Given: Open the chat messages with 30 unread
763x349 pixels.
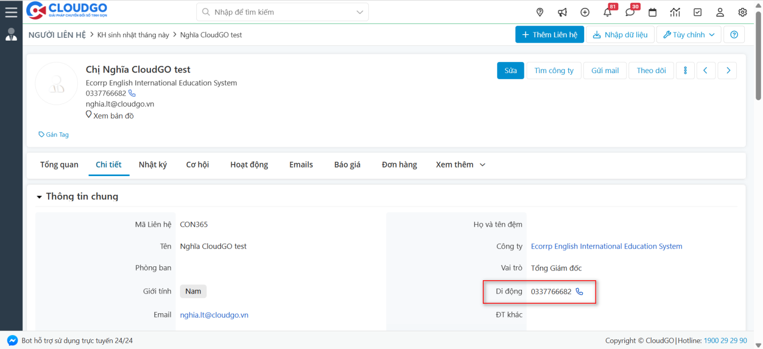Looking at the screenshot, I should tap(630, 12).
